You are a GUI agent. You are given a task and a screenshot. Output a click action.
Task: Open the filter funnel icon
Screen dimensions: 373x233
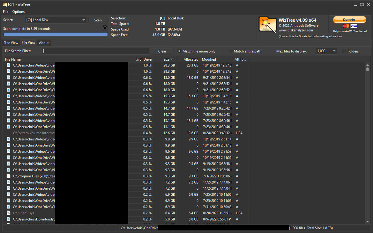[x=105, y=27]
